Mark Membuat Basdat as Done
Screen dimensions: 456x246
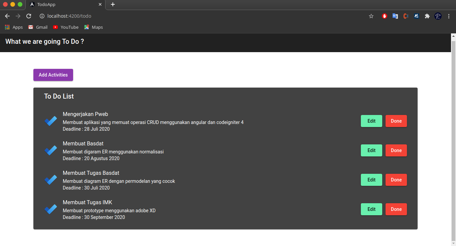click(396, 150)
